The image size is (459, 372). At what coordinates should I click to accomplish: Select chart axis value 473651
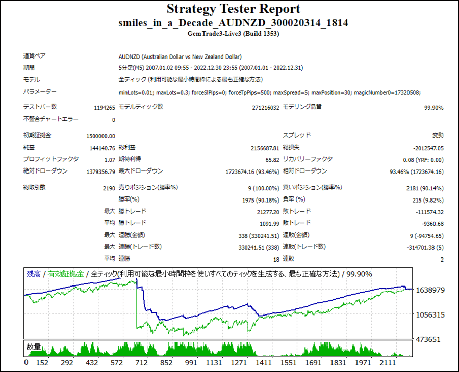tap(428, 339)
